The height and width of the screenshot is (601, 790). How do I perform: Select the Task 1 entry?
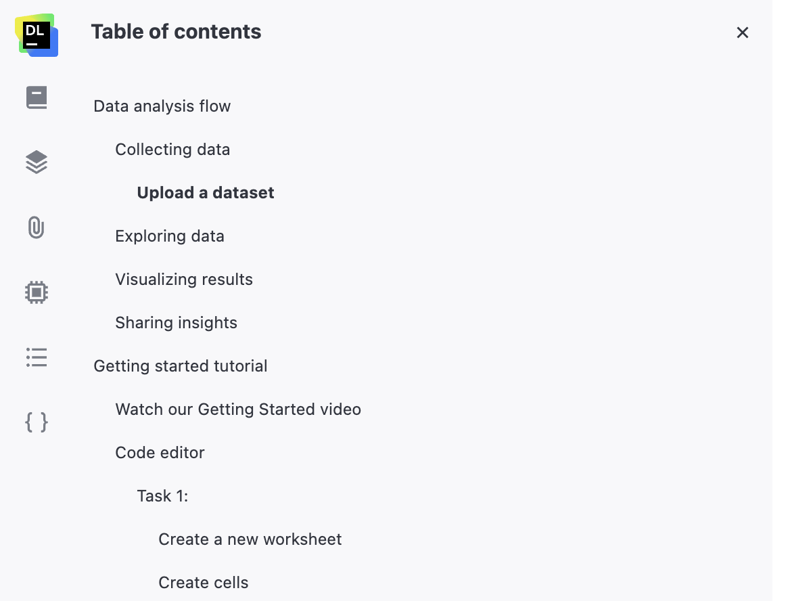pos(162,495)
